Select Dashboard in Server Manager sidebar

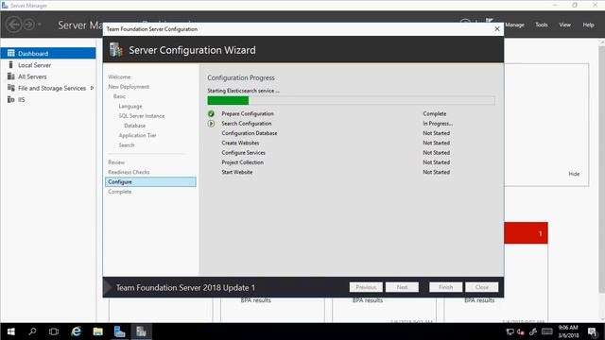48,53
